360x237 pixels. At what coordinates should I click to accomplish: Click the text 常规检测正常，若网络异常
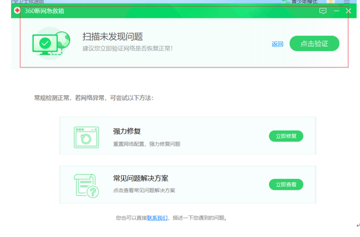point(69,98)
